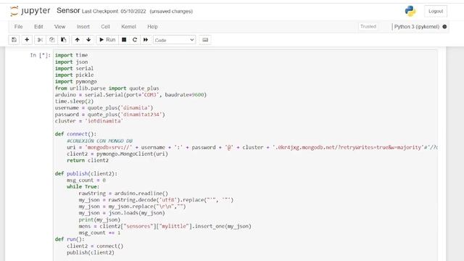This screenshot has height=261, width=464.
Task: Open the Kernel menu
Action: [128, 27]
